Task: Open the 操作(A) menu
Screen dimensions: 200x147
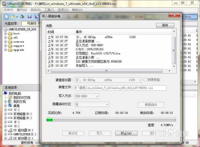Action: click(x=22, y=10)
